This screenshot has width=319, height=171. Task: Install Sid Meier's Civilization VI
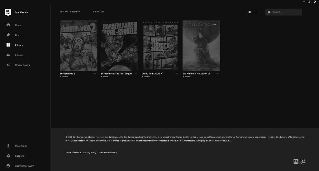187,77
